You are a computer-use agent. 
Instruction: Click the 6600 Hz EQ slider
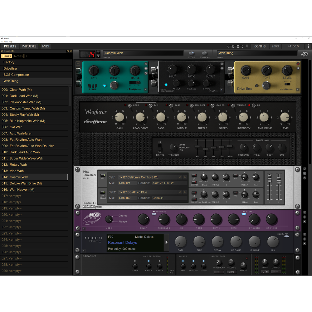pyautogui.click(x=230, y=146)
